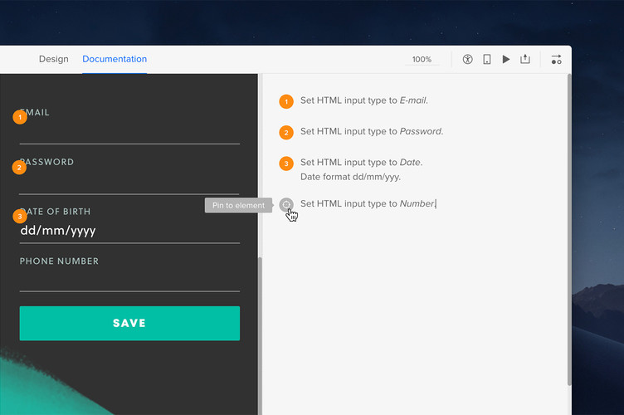The width and height of the screenshot is (624, 415).
Task: Open the device preview icon
Action: pyautogui.click(x=487, y=59)
